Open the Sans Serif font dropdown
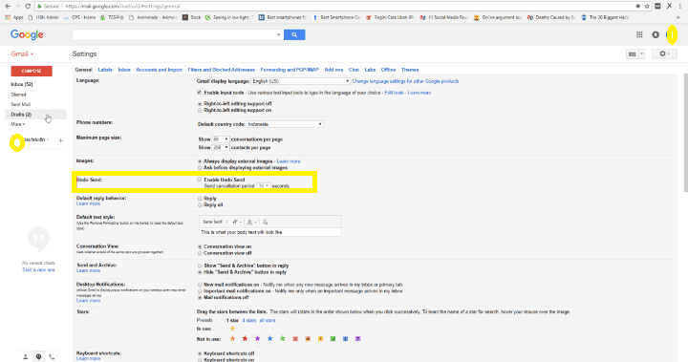Screen dimensions: 688x362 pos(215,222)
